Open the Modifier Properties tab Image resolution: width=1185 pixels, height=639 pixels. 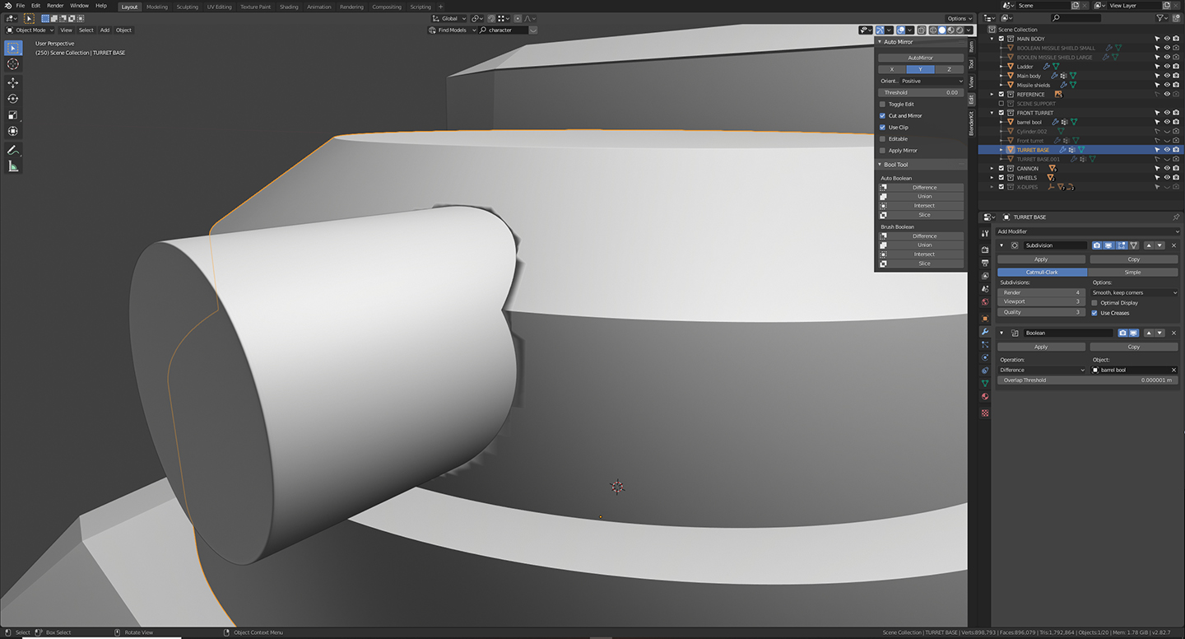point(984,333)
